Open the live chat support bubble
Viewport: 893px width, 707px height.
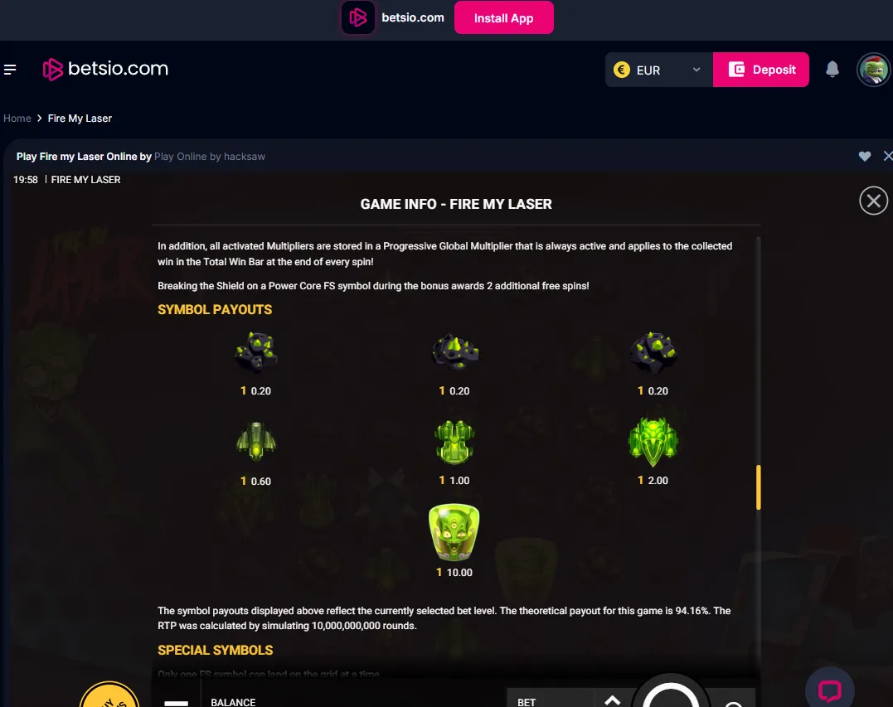coord(830,689)
